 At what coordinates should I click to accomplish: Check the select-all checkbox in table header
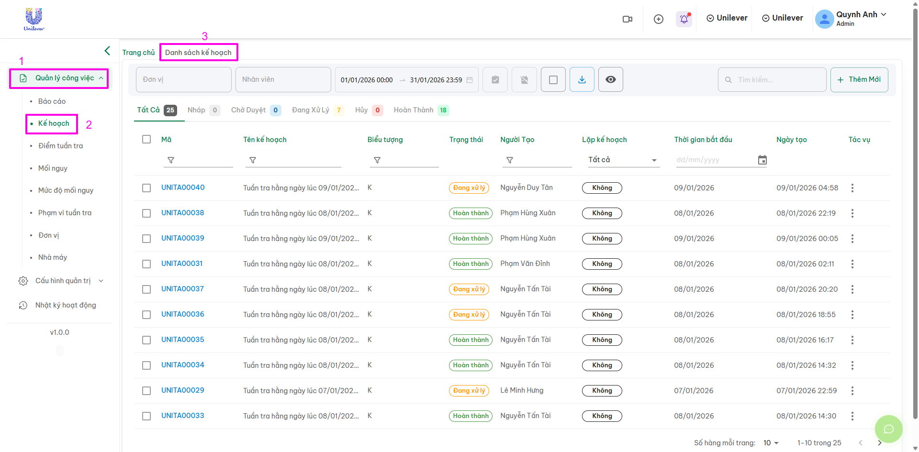point(146,139)
